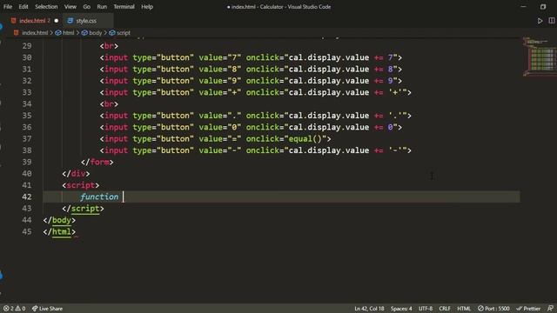Click value="8" on line 31
557x313 pixels.
[220, 70]
